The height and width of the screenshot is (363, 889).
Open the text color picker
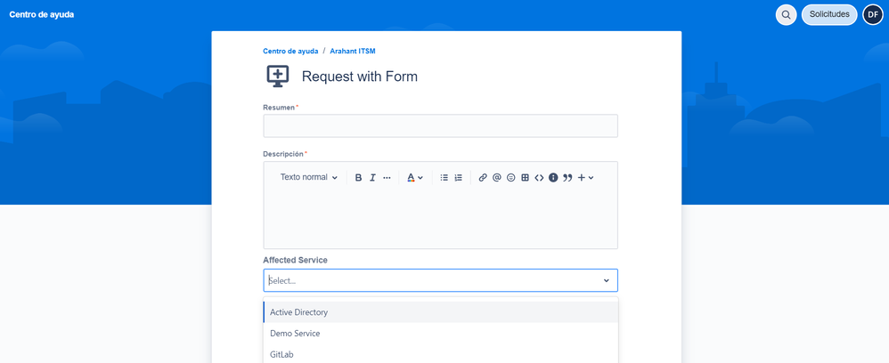(415, 178)
